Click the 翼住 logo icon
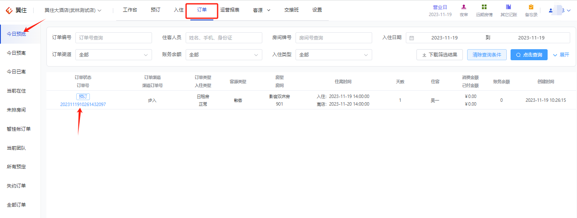This screenshot has width=577, height=218. pos(8,10)
